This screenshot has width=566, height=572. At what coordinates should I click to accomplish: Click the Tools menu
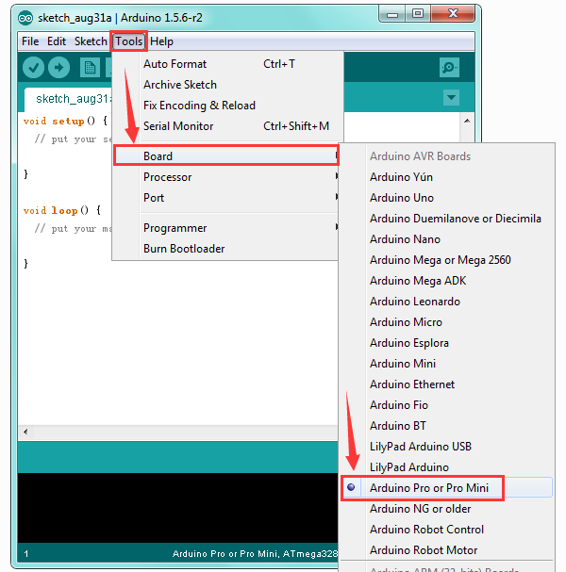pyautogui.click(x=129, y=41)
